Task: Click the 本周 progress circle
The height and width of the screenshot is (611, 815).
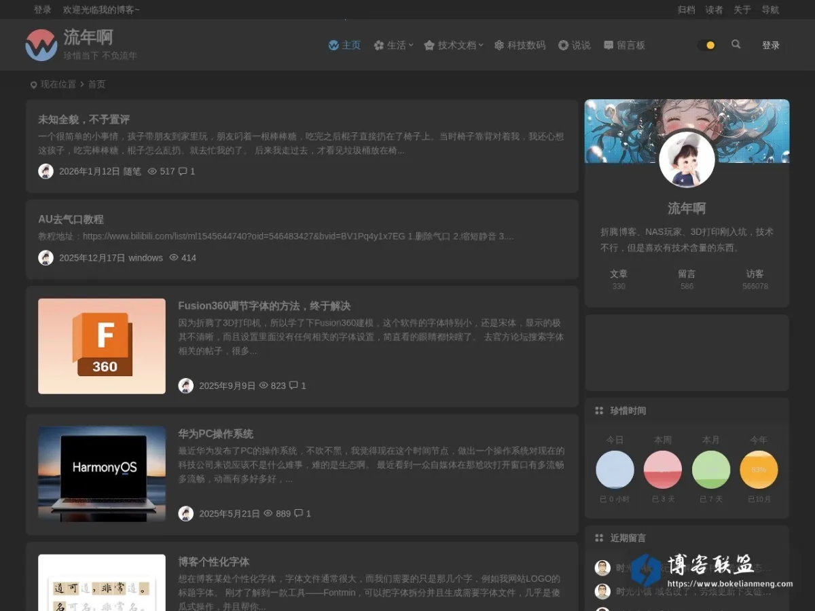Action: (662, 469)
